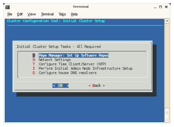The width and height of the screenshot is (174, 127).
Task: Open the Terminal menu
Action: tap(47, 14)
